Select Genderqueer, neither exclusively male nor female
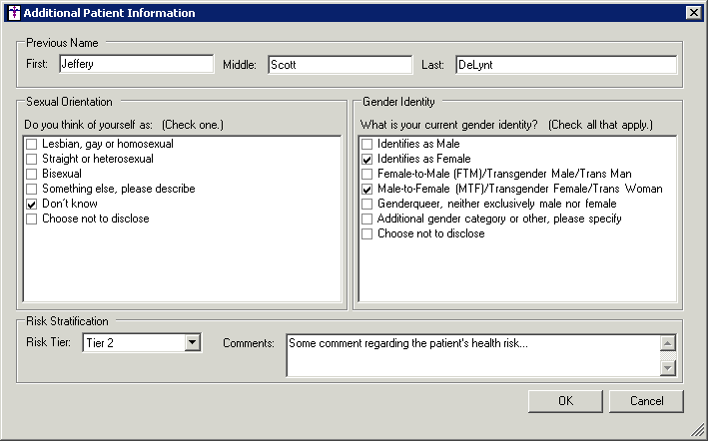 click(x=367, y=204)
